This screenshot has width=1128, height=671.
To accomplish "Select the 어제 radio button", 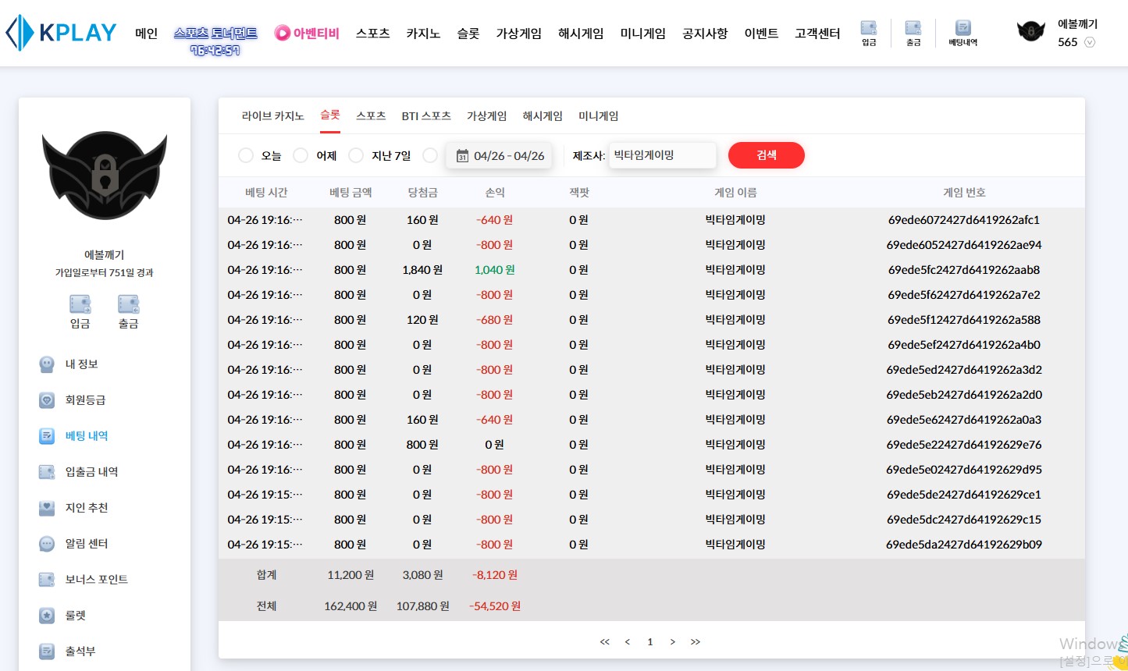I will 301,155.
